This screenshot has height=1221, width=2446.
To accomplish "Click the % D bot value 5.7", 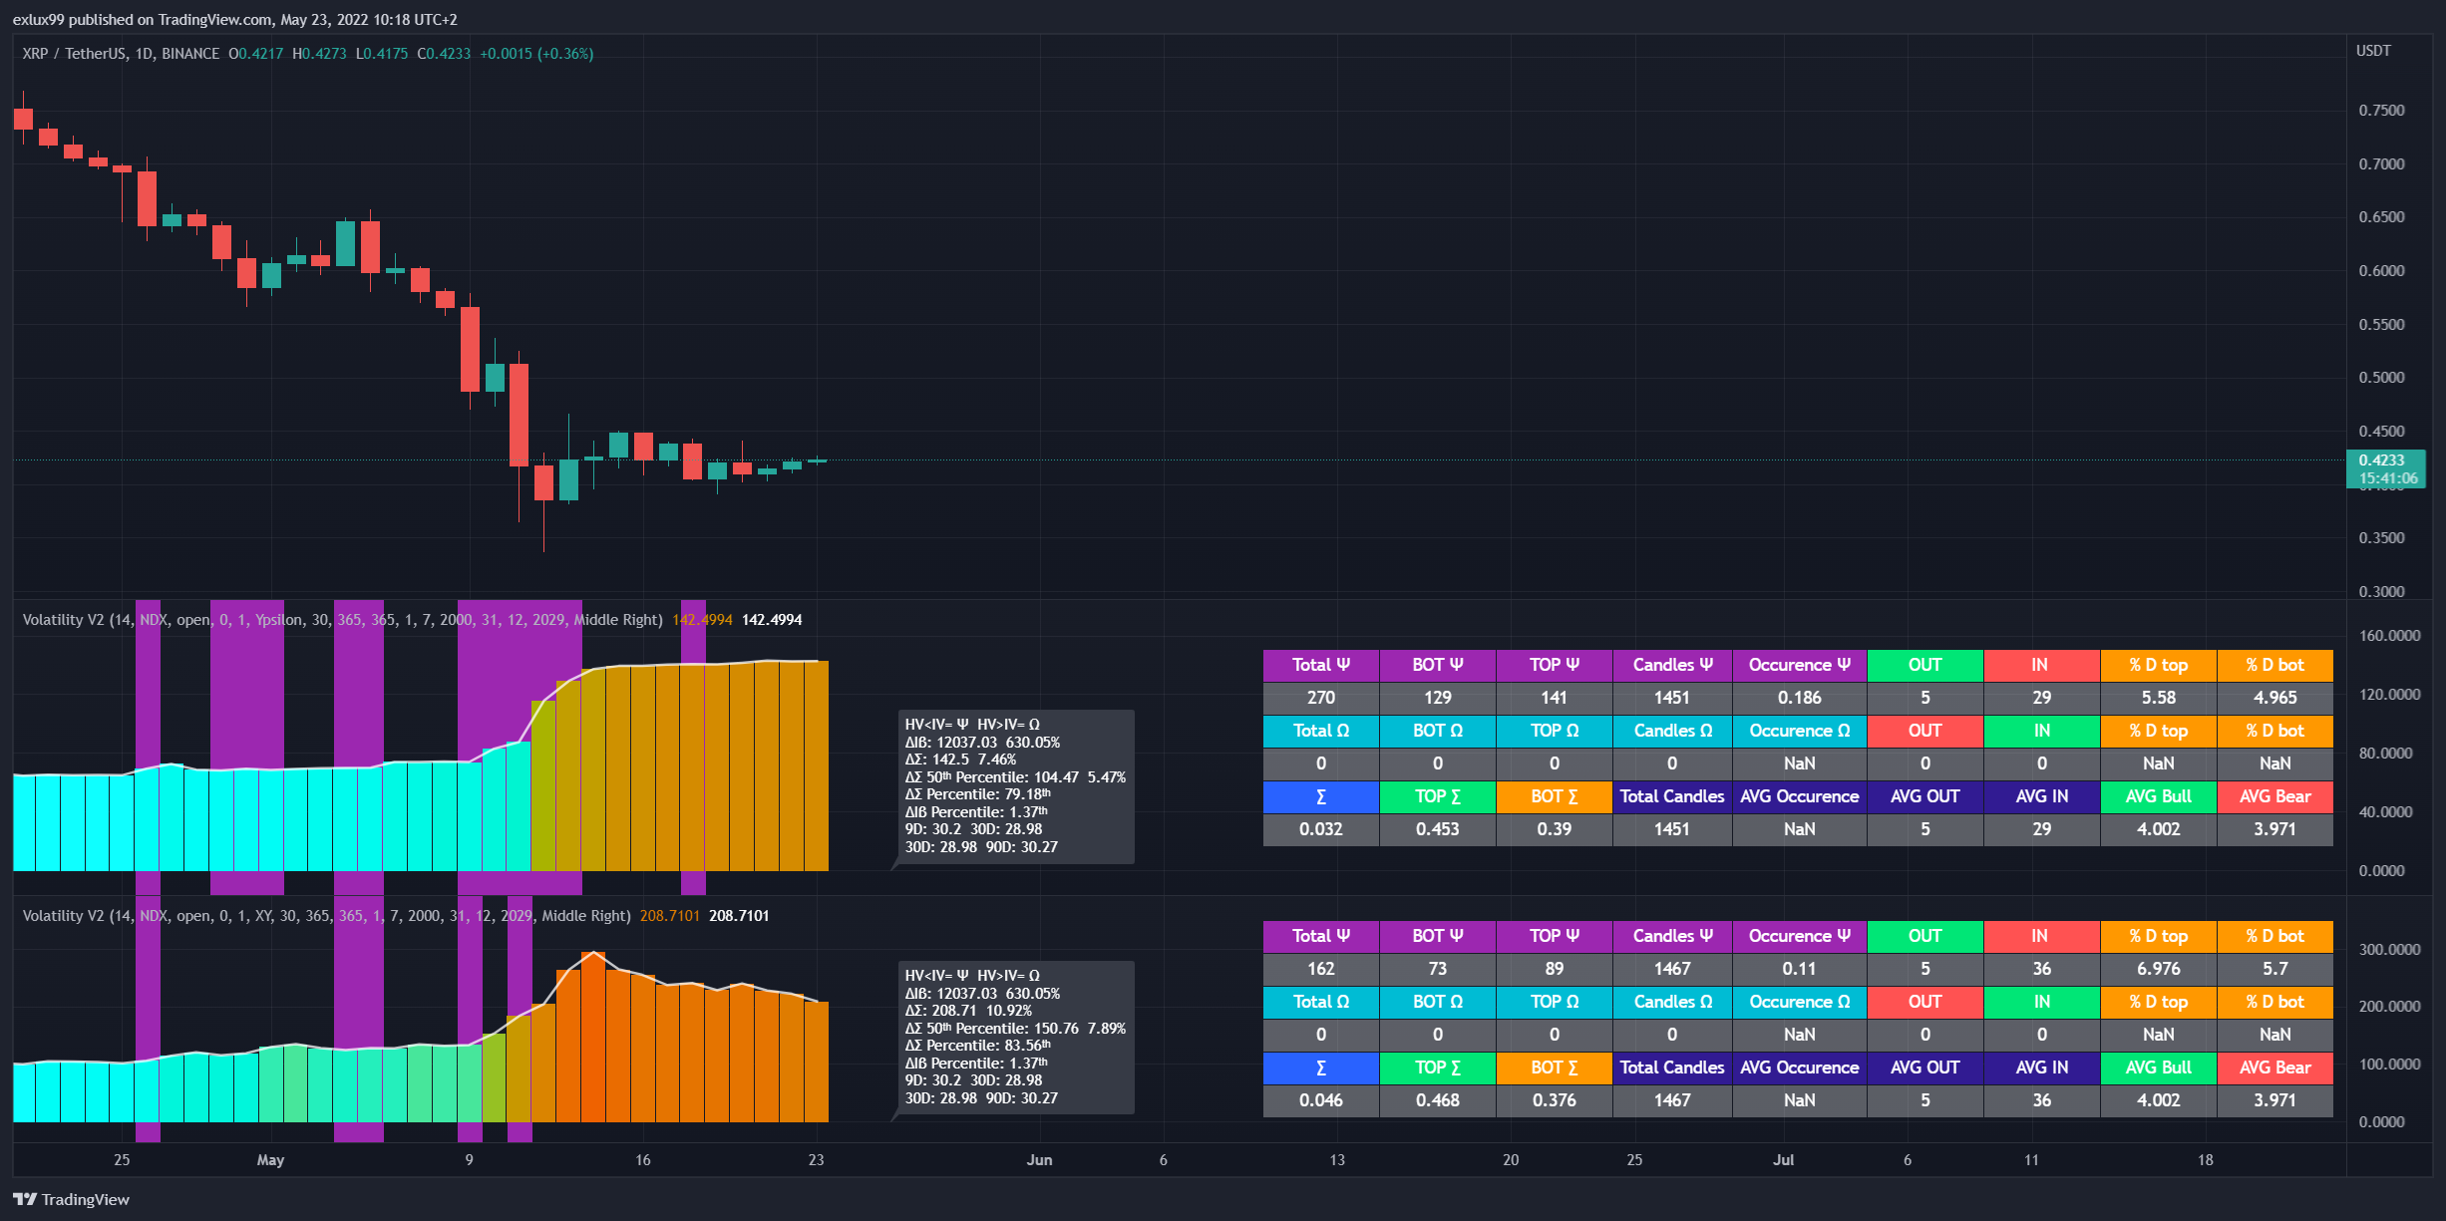I will point(2275,969).
